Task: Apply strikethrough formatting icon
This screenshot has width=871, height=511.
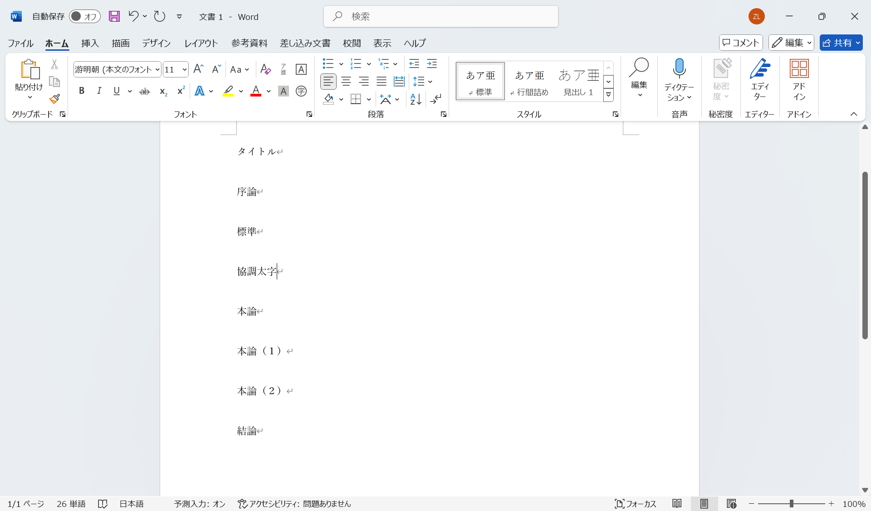Action: click(x=144, y=91)
